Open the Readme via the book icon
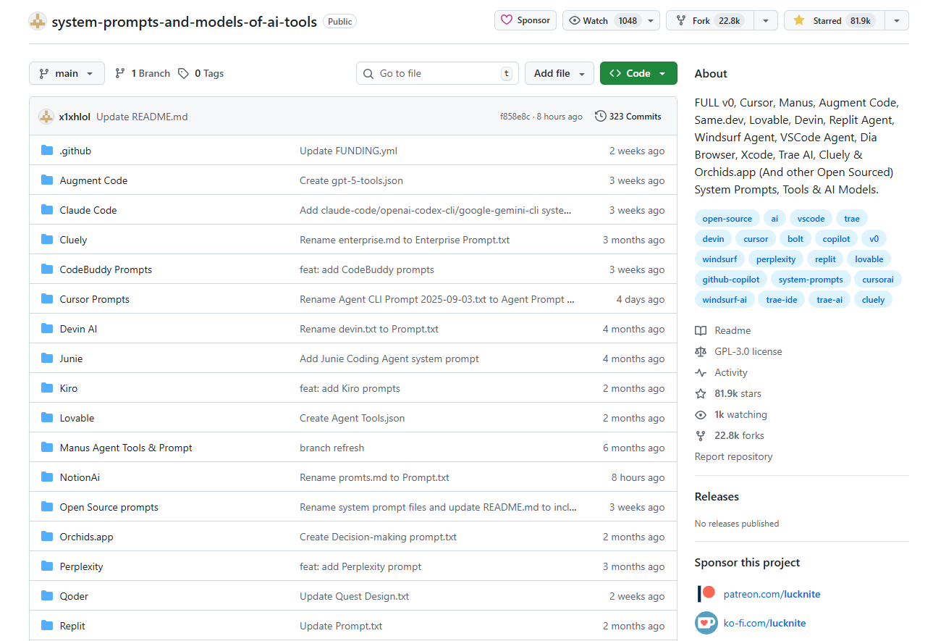This screenshot has width=933, height=641. 701,330
